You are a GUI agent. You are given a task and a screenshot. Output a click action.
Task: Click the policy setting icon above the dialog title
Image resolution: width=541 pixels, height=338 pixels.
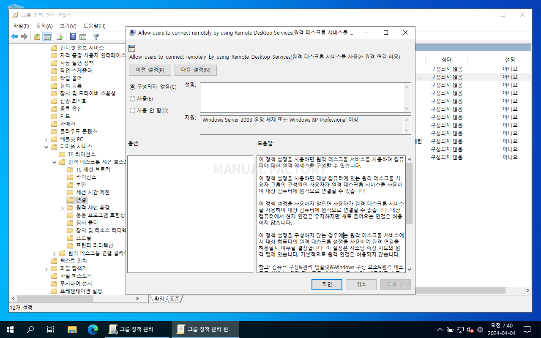click(132, 48)
